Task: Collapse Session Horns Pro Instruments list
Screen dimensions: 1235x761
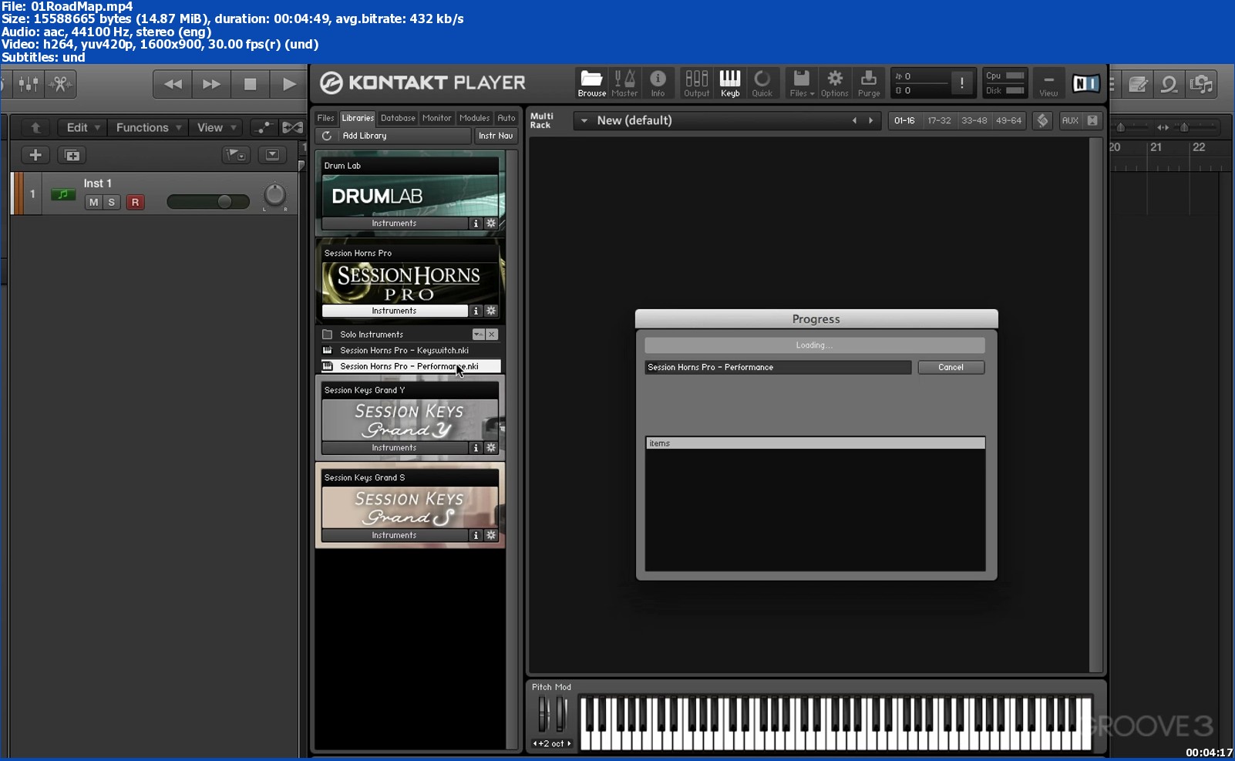Action: coord(395,311)
